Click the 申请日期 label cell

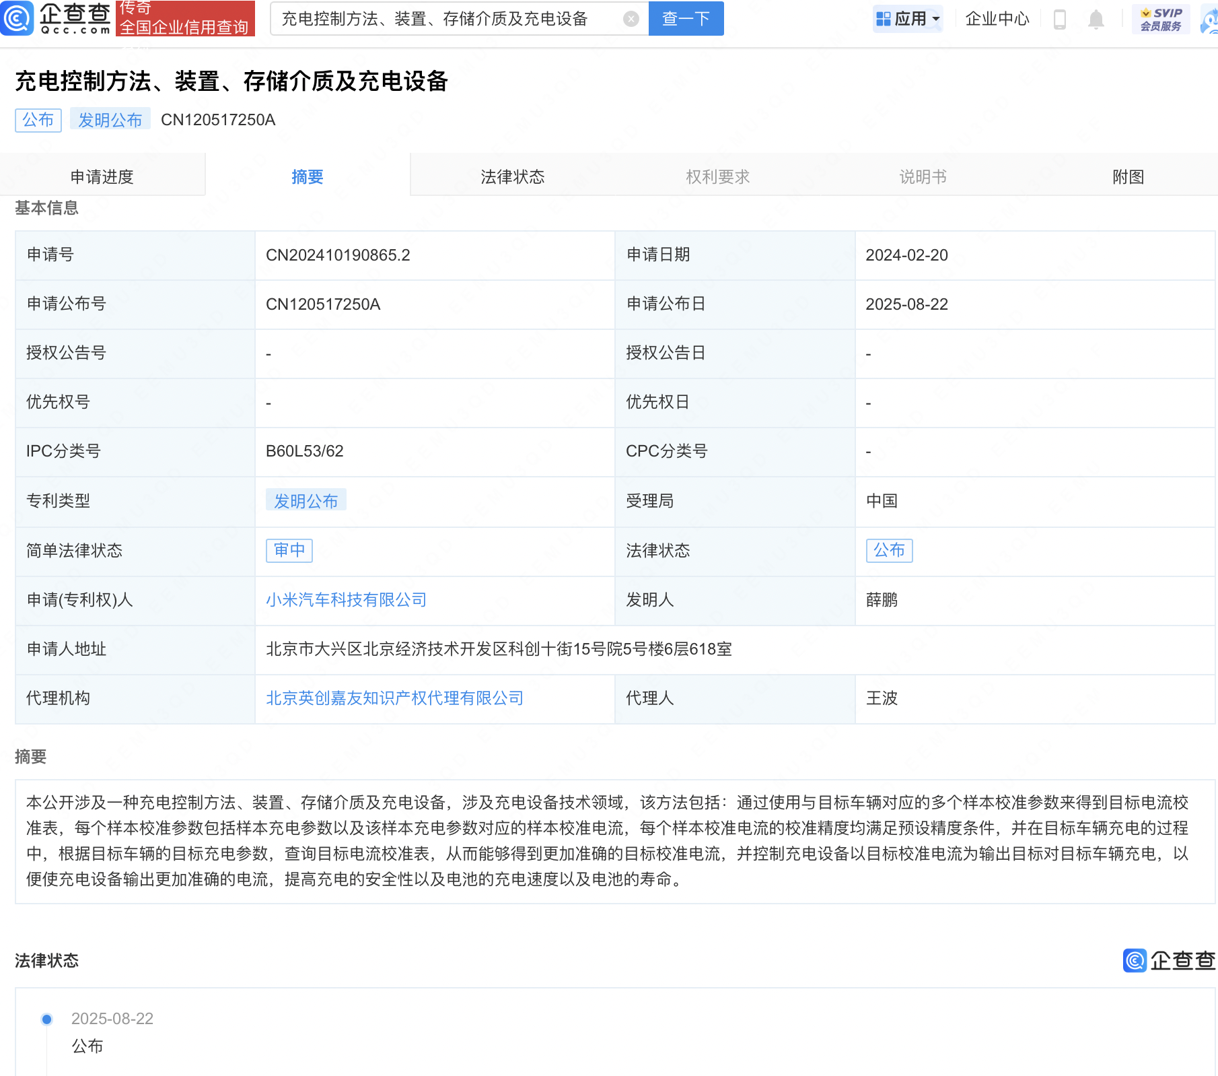tap(735, 255)
